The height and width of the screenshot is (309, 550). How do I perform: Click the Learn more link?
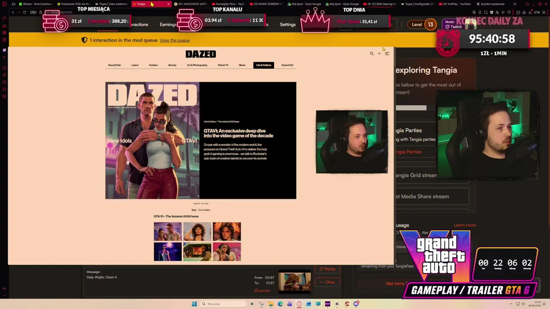(x=465, y=225)
